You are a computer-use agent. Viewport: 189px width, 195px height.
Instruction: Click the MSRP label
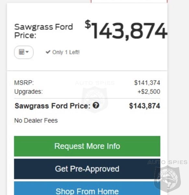coord(24,83)
